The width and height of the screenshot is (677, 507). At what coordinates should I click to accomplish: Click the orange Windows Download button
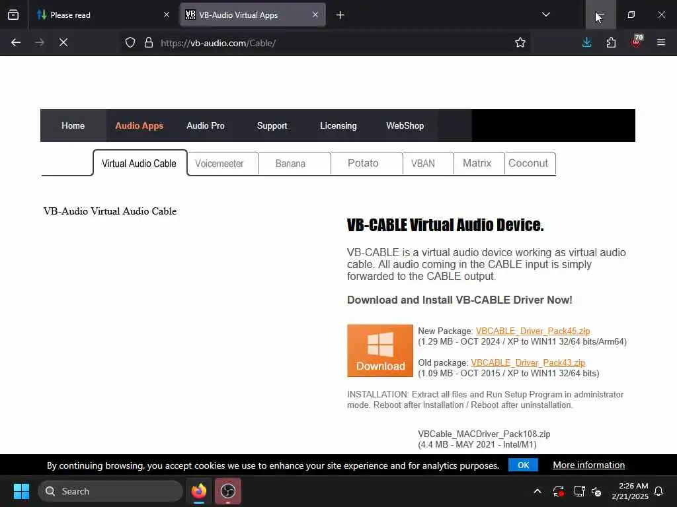coord(380,351)
